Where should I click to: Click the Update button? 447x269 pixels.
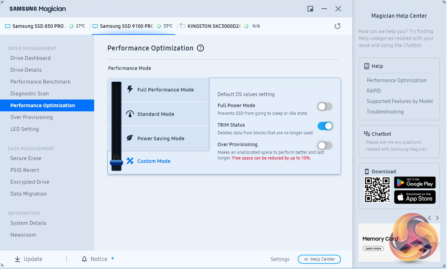point(29,259)
